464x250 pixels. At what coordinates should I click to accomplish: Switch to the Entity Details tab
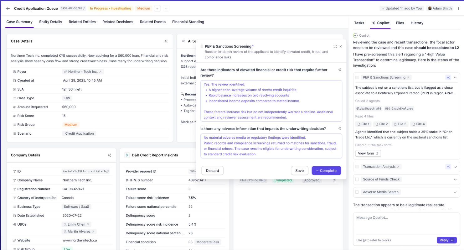(x=50, y=22)
